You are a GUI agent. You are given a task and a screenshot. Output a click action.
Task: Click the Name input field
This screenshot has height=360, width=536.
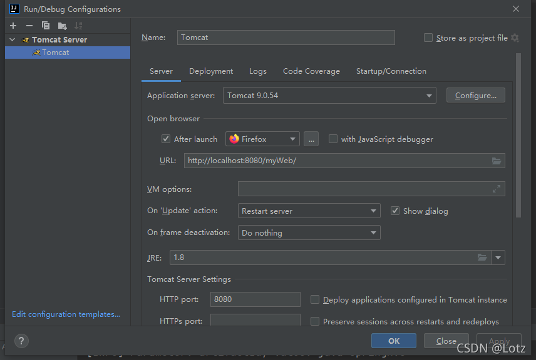pyautogui.click(x=286, y=37)
